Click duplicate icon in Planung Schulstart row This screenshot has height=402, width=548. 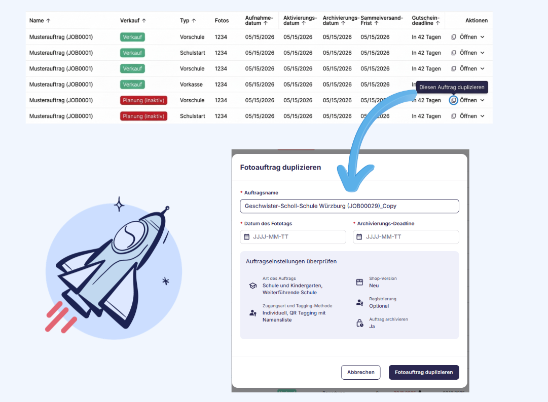[x=453, y=116]
